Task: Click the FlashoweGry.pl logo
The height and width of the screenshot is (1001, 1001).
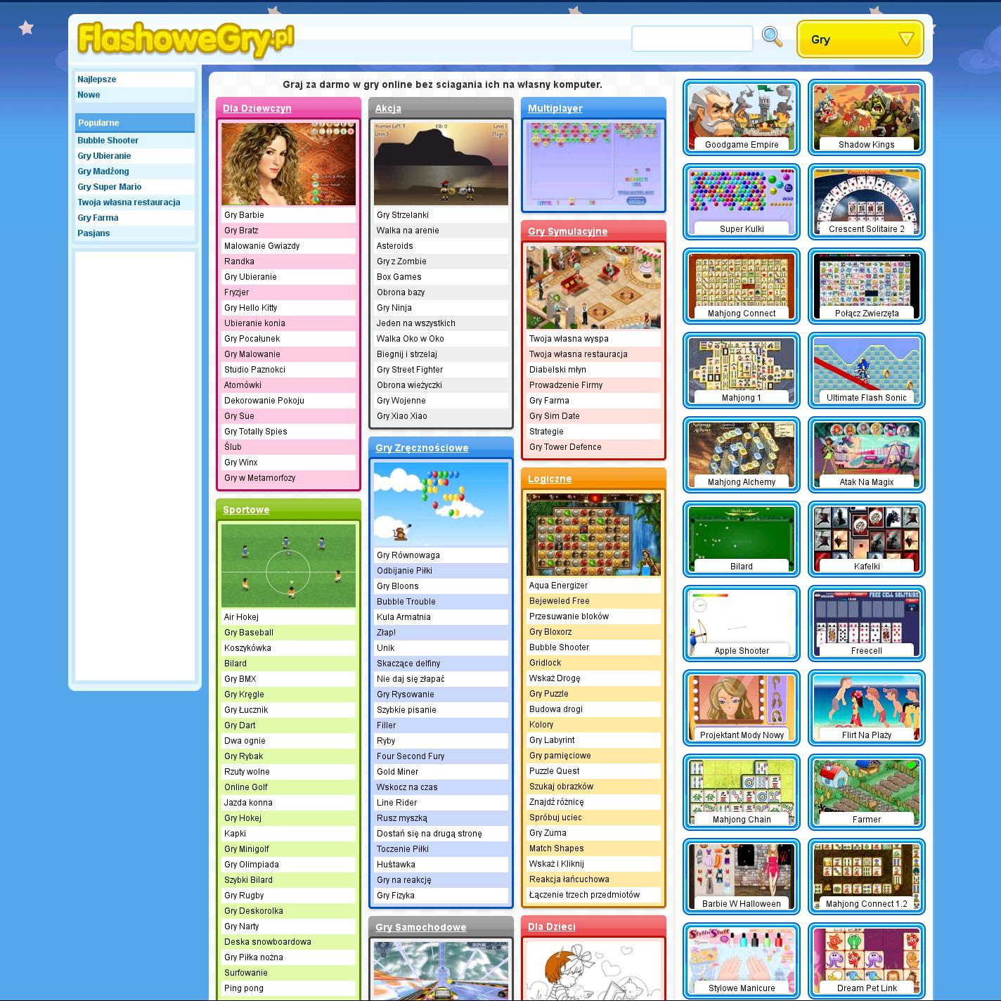Action: (186, 39)
